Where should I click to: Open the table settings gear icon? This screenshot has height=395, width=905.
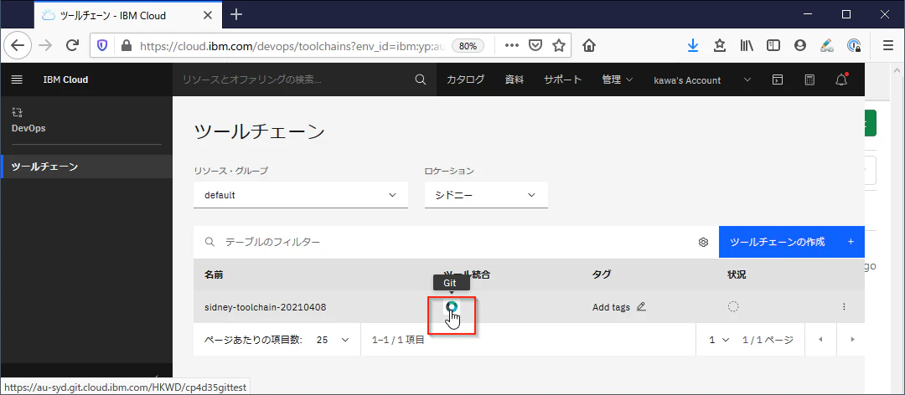[x=703, y=242]
